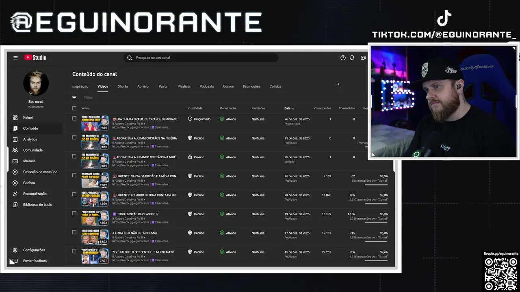Open the Analytics sidebar icon
Image resolution: width=520 pixels, height=292 pixels.
coord(15,140)
